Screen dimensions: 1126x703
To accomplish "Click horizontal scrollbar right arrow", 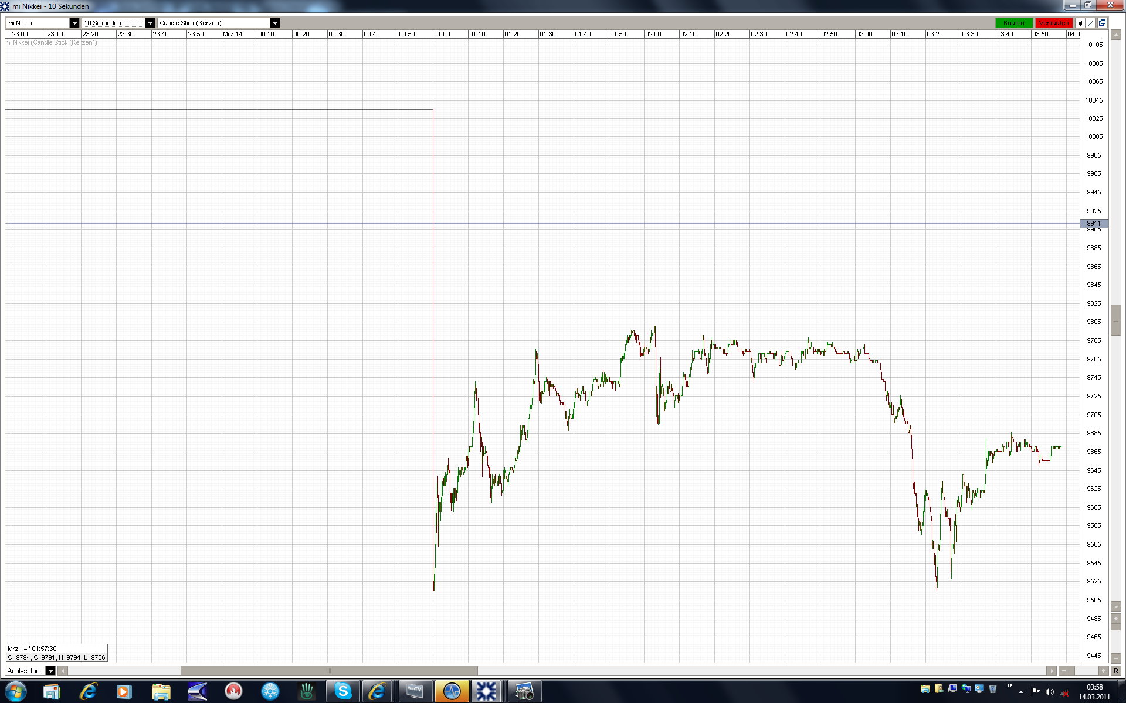I will [x=1051, y=671].
